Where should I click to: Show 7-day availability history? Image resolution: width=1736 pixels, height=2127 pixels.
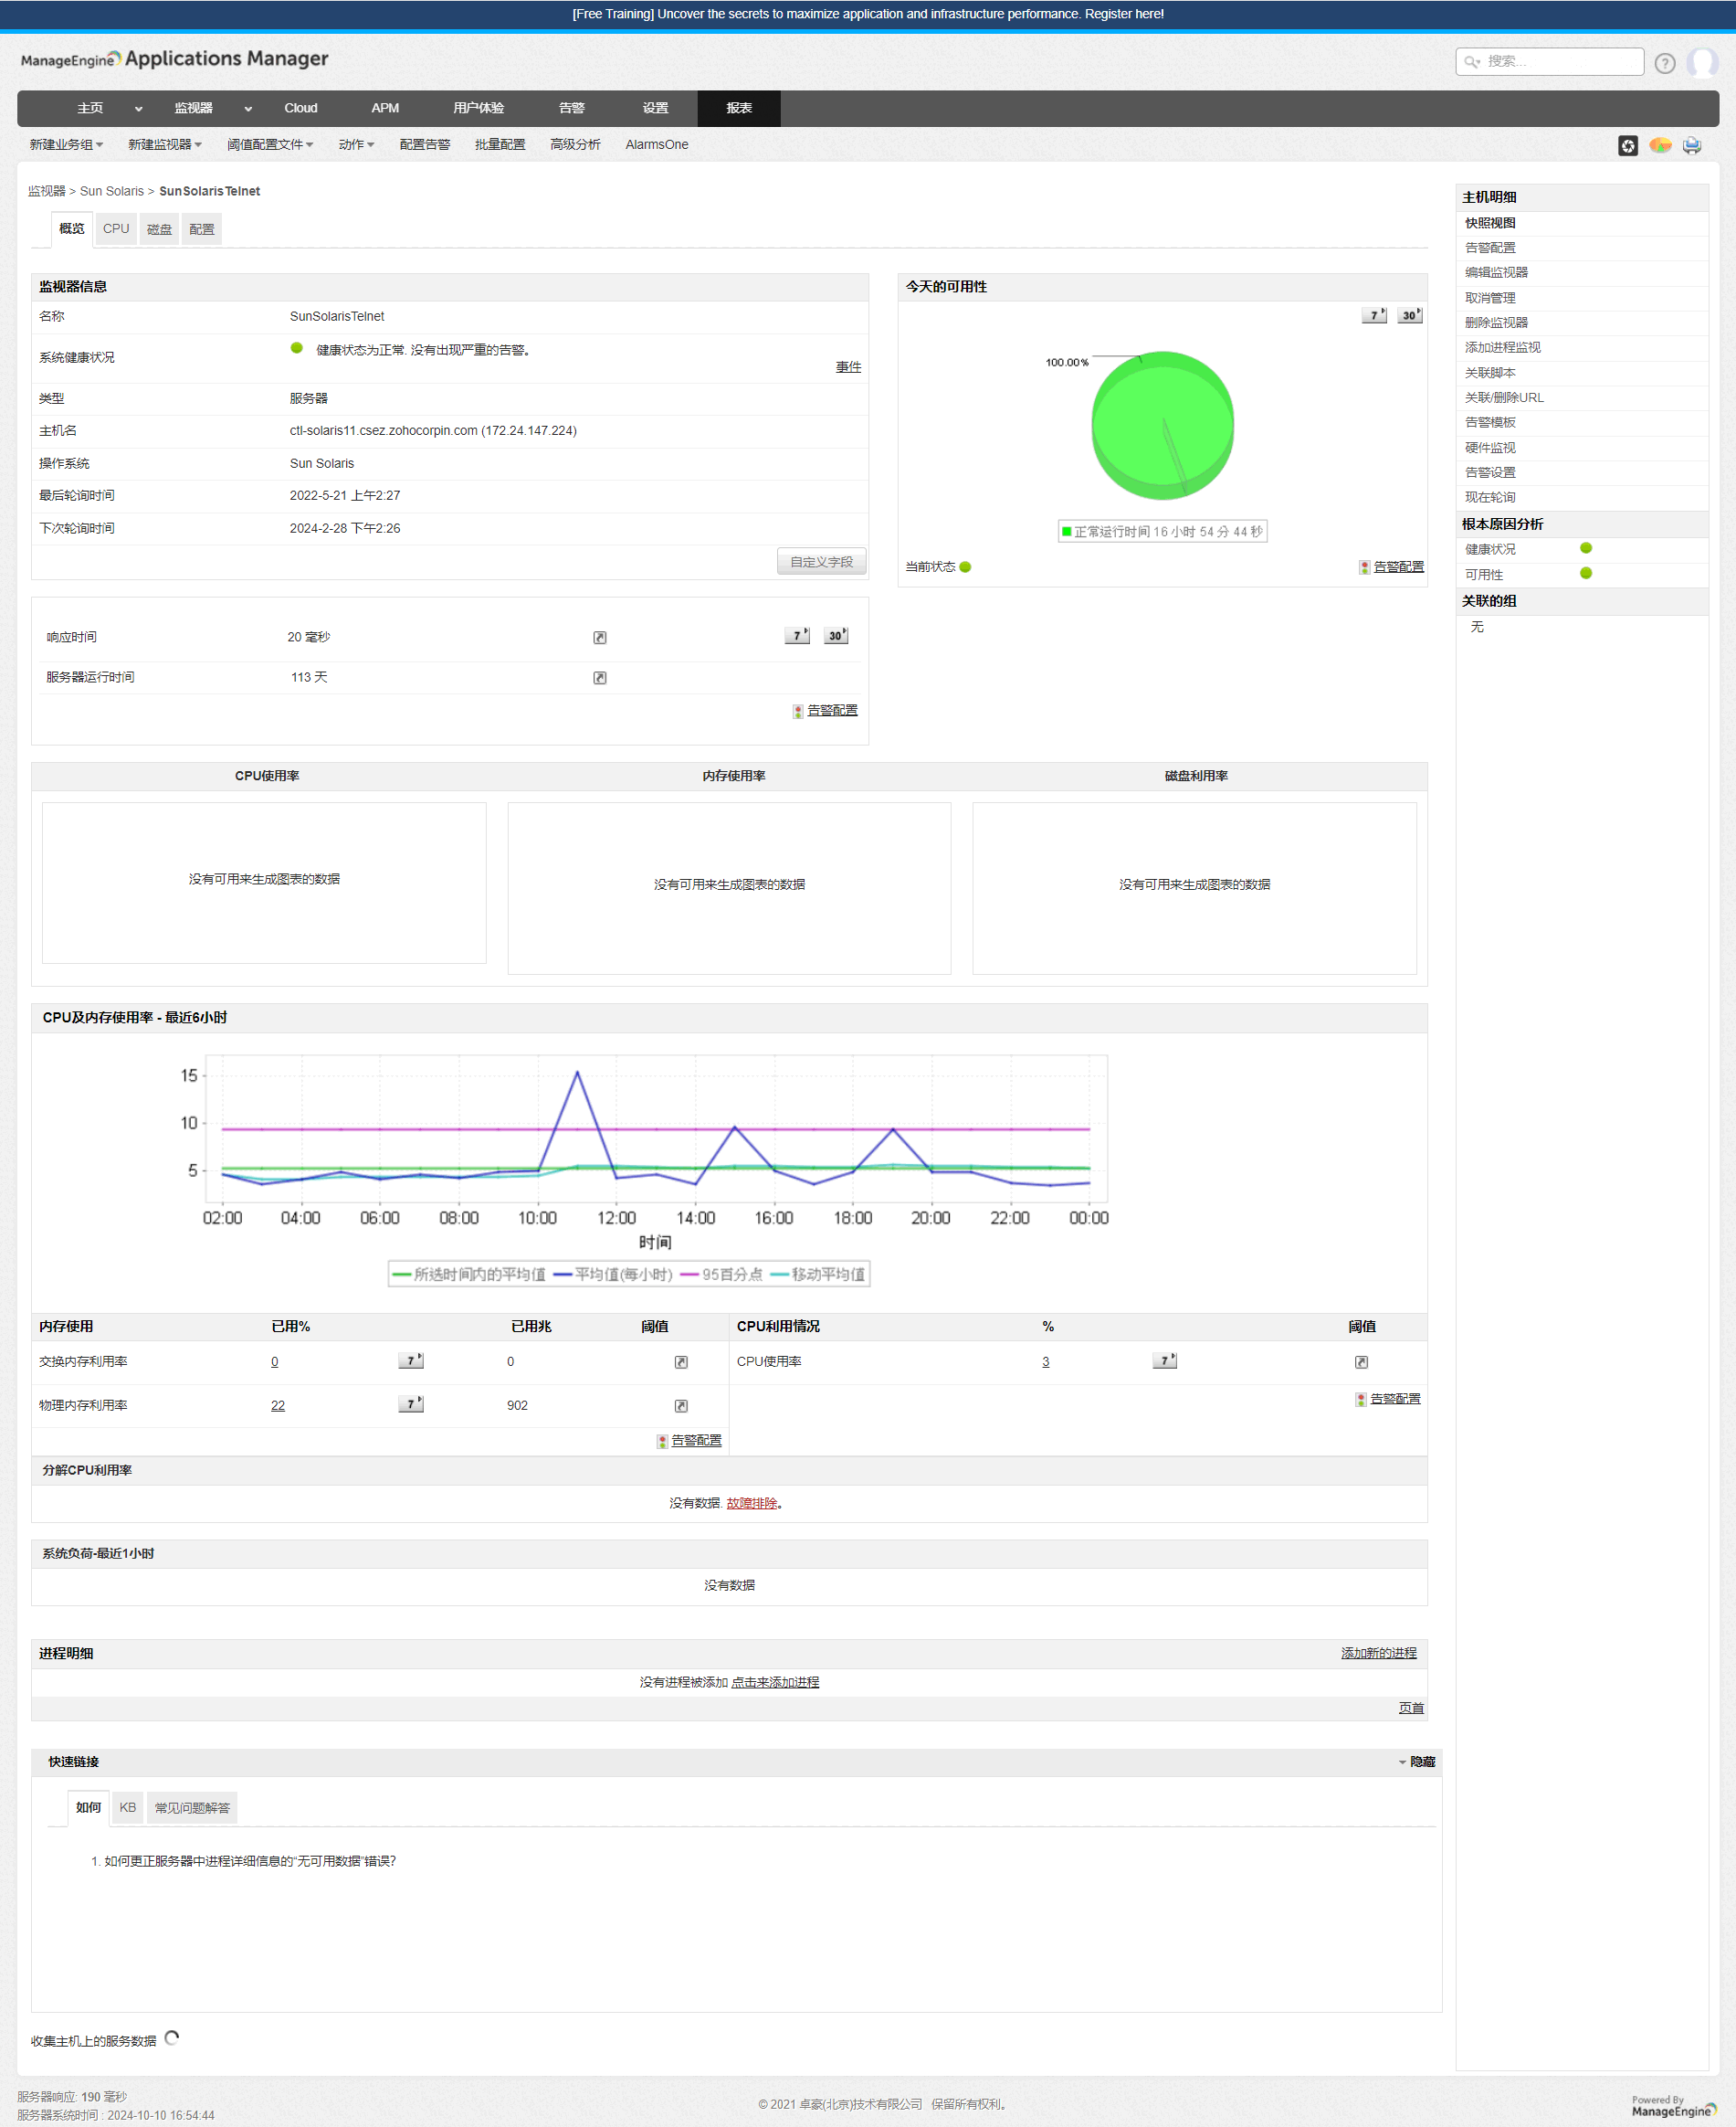tap(1374, 315)
